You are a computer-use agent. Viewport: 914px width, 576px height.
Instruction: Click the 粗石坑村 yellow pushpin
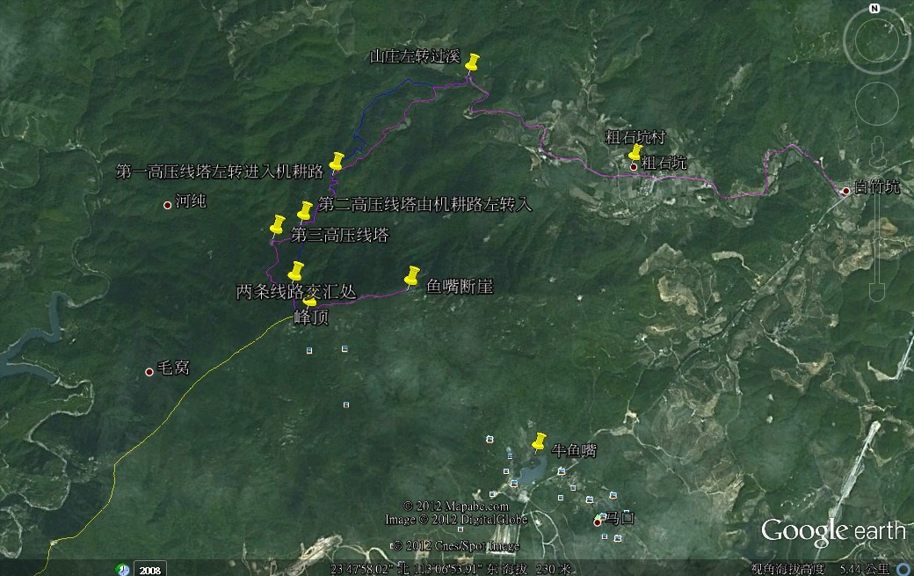point(635,153)
